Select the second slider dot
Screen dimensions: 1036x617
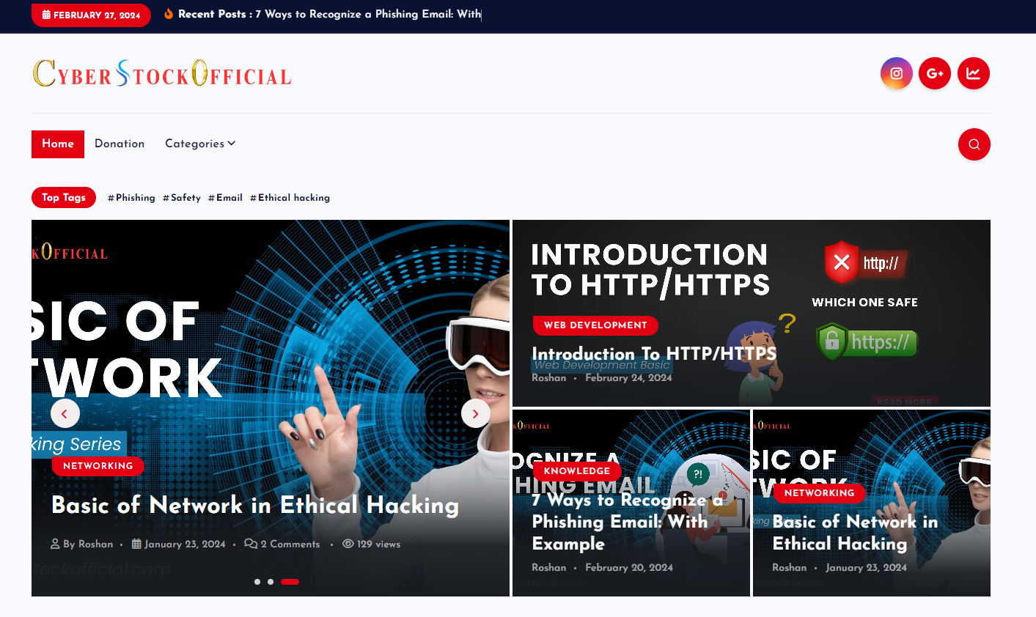(x=271, y=582)
